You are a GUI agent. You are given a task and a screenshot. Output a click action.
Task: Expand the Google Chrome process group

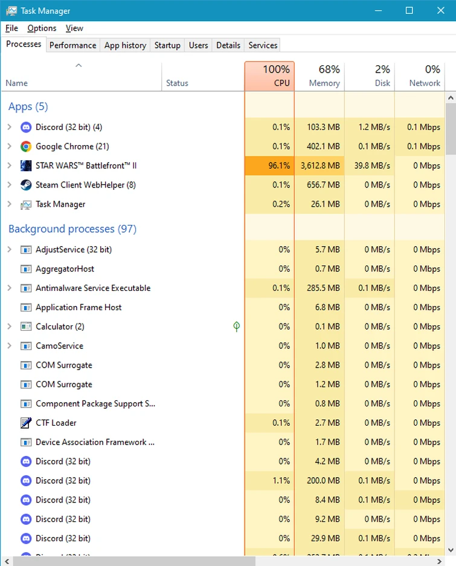pos(9,146)
